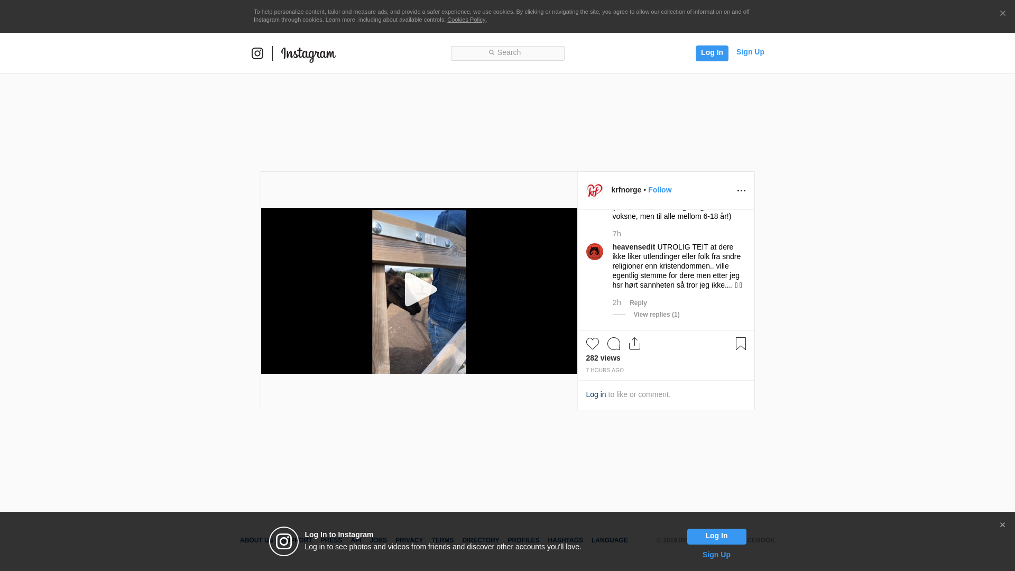Expand View replies (1)
This screenshot has width=1015, height=571.
[657, 315]
